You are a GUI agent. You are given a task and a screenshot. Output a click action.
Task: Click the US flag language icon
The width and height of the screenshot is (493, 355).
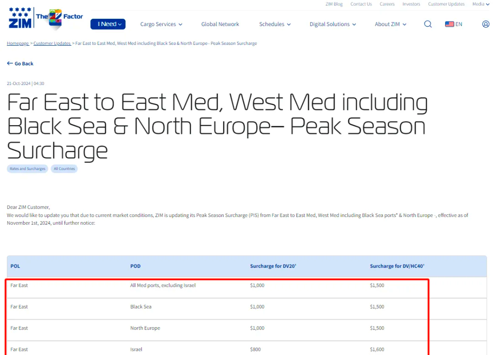click(449, 24)
